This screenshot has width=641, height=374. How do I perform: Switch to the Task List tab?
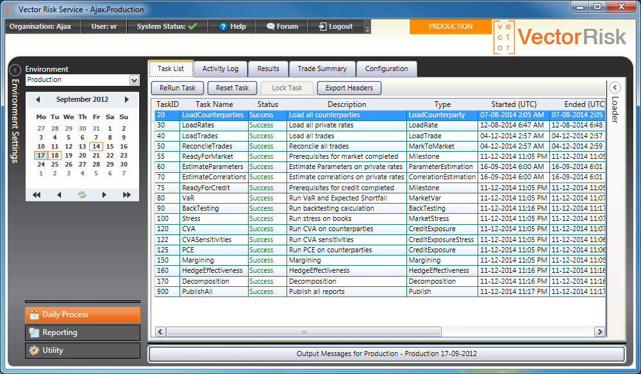click(x=171, y=69)
